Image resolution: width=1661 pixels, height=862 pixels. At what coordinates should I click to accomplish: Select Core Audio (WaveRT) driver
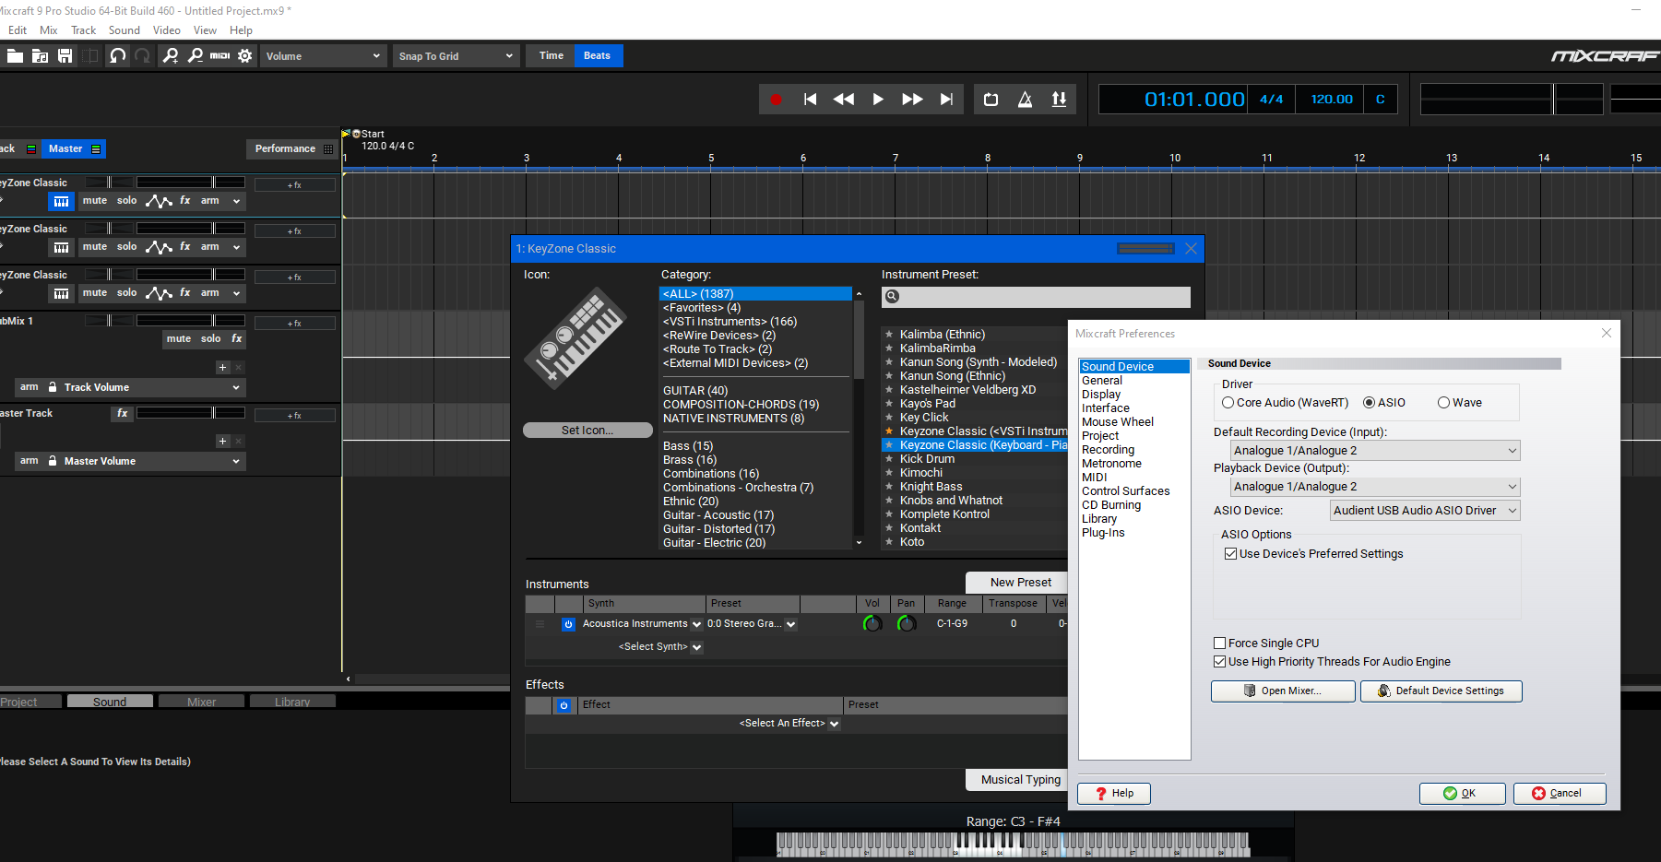pyautogui.click(x=1228, y=403)
